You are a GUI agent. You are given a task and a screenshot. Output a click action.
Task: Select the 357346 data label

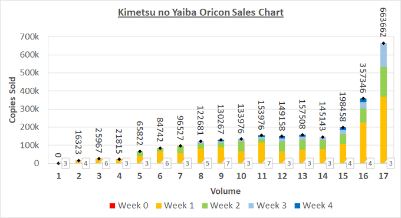point(363,78)
